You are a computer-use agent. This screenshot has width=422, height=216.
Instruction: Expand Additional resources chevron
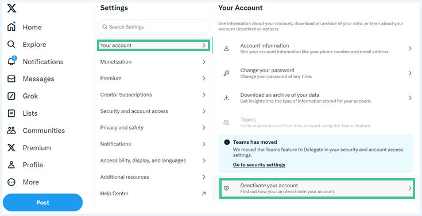pyautogui.click(x=204, y=177)
